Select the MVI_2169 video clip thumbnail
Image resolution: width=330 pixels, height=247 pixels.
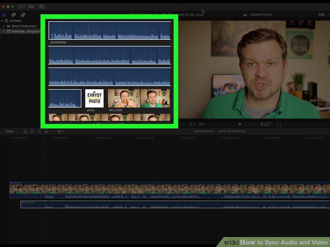tap(139, 98)
